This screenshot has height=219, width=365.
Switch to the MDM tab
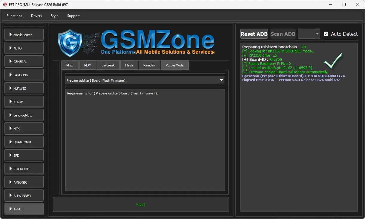click(x=88, y=65)
